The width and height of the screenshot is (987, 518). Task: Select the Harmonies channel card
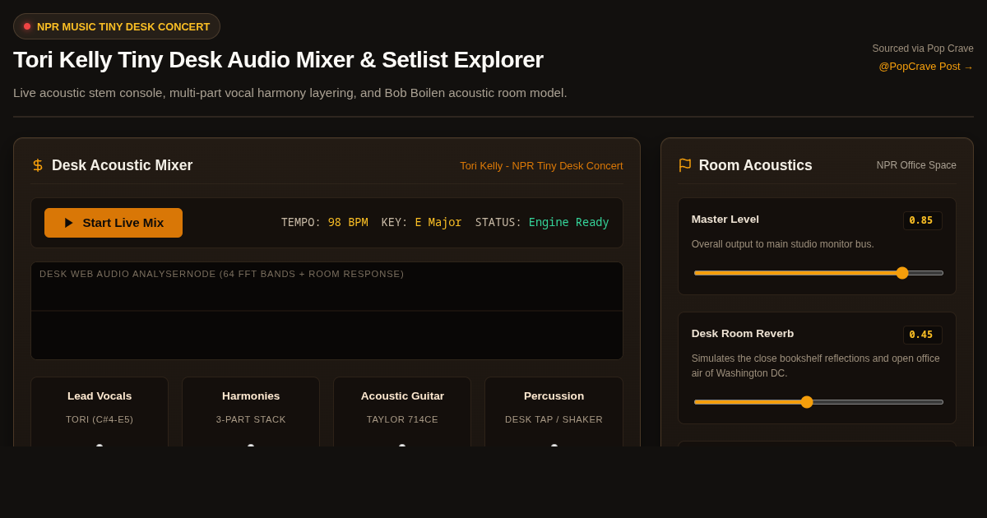[x=251, y=412]
